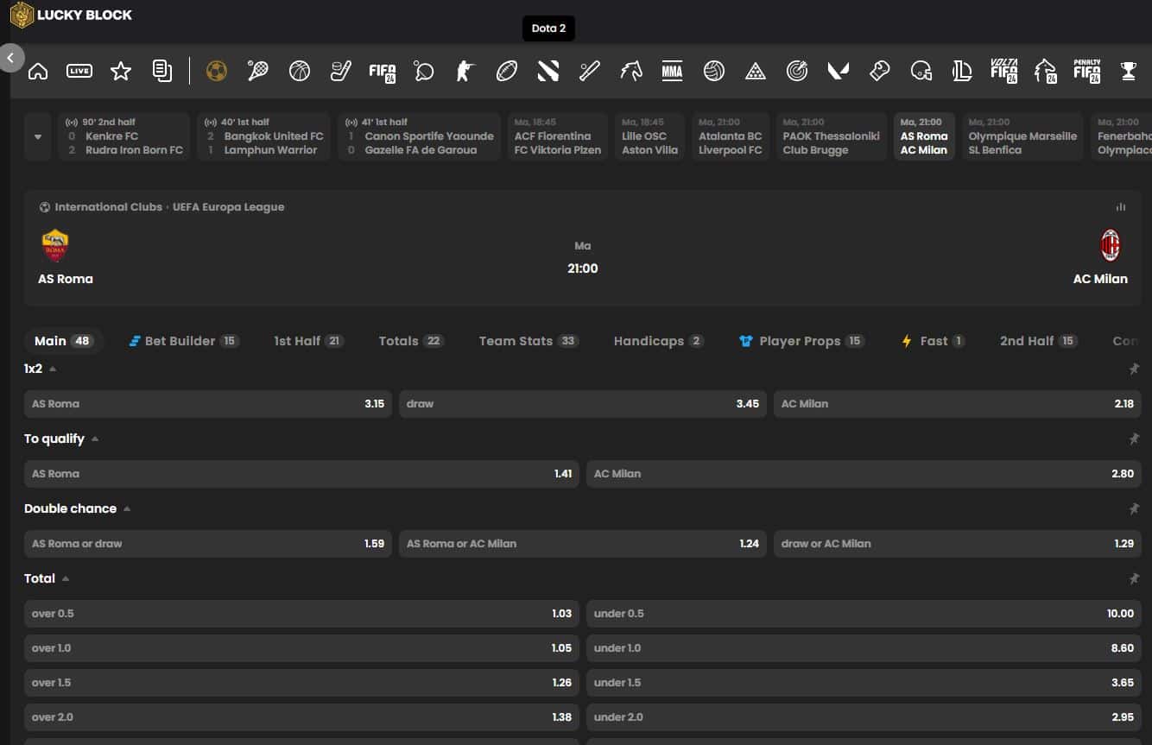
Task: Open the LIVE events icon
Action: coord(79,71)
